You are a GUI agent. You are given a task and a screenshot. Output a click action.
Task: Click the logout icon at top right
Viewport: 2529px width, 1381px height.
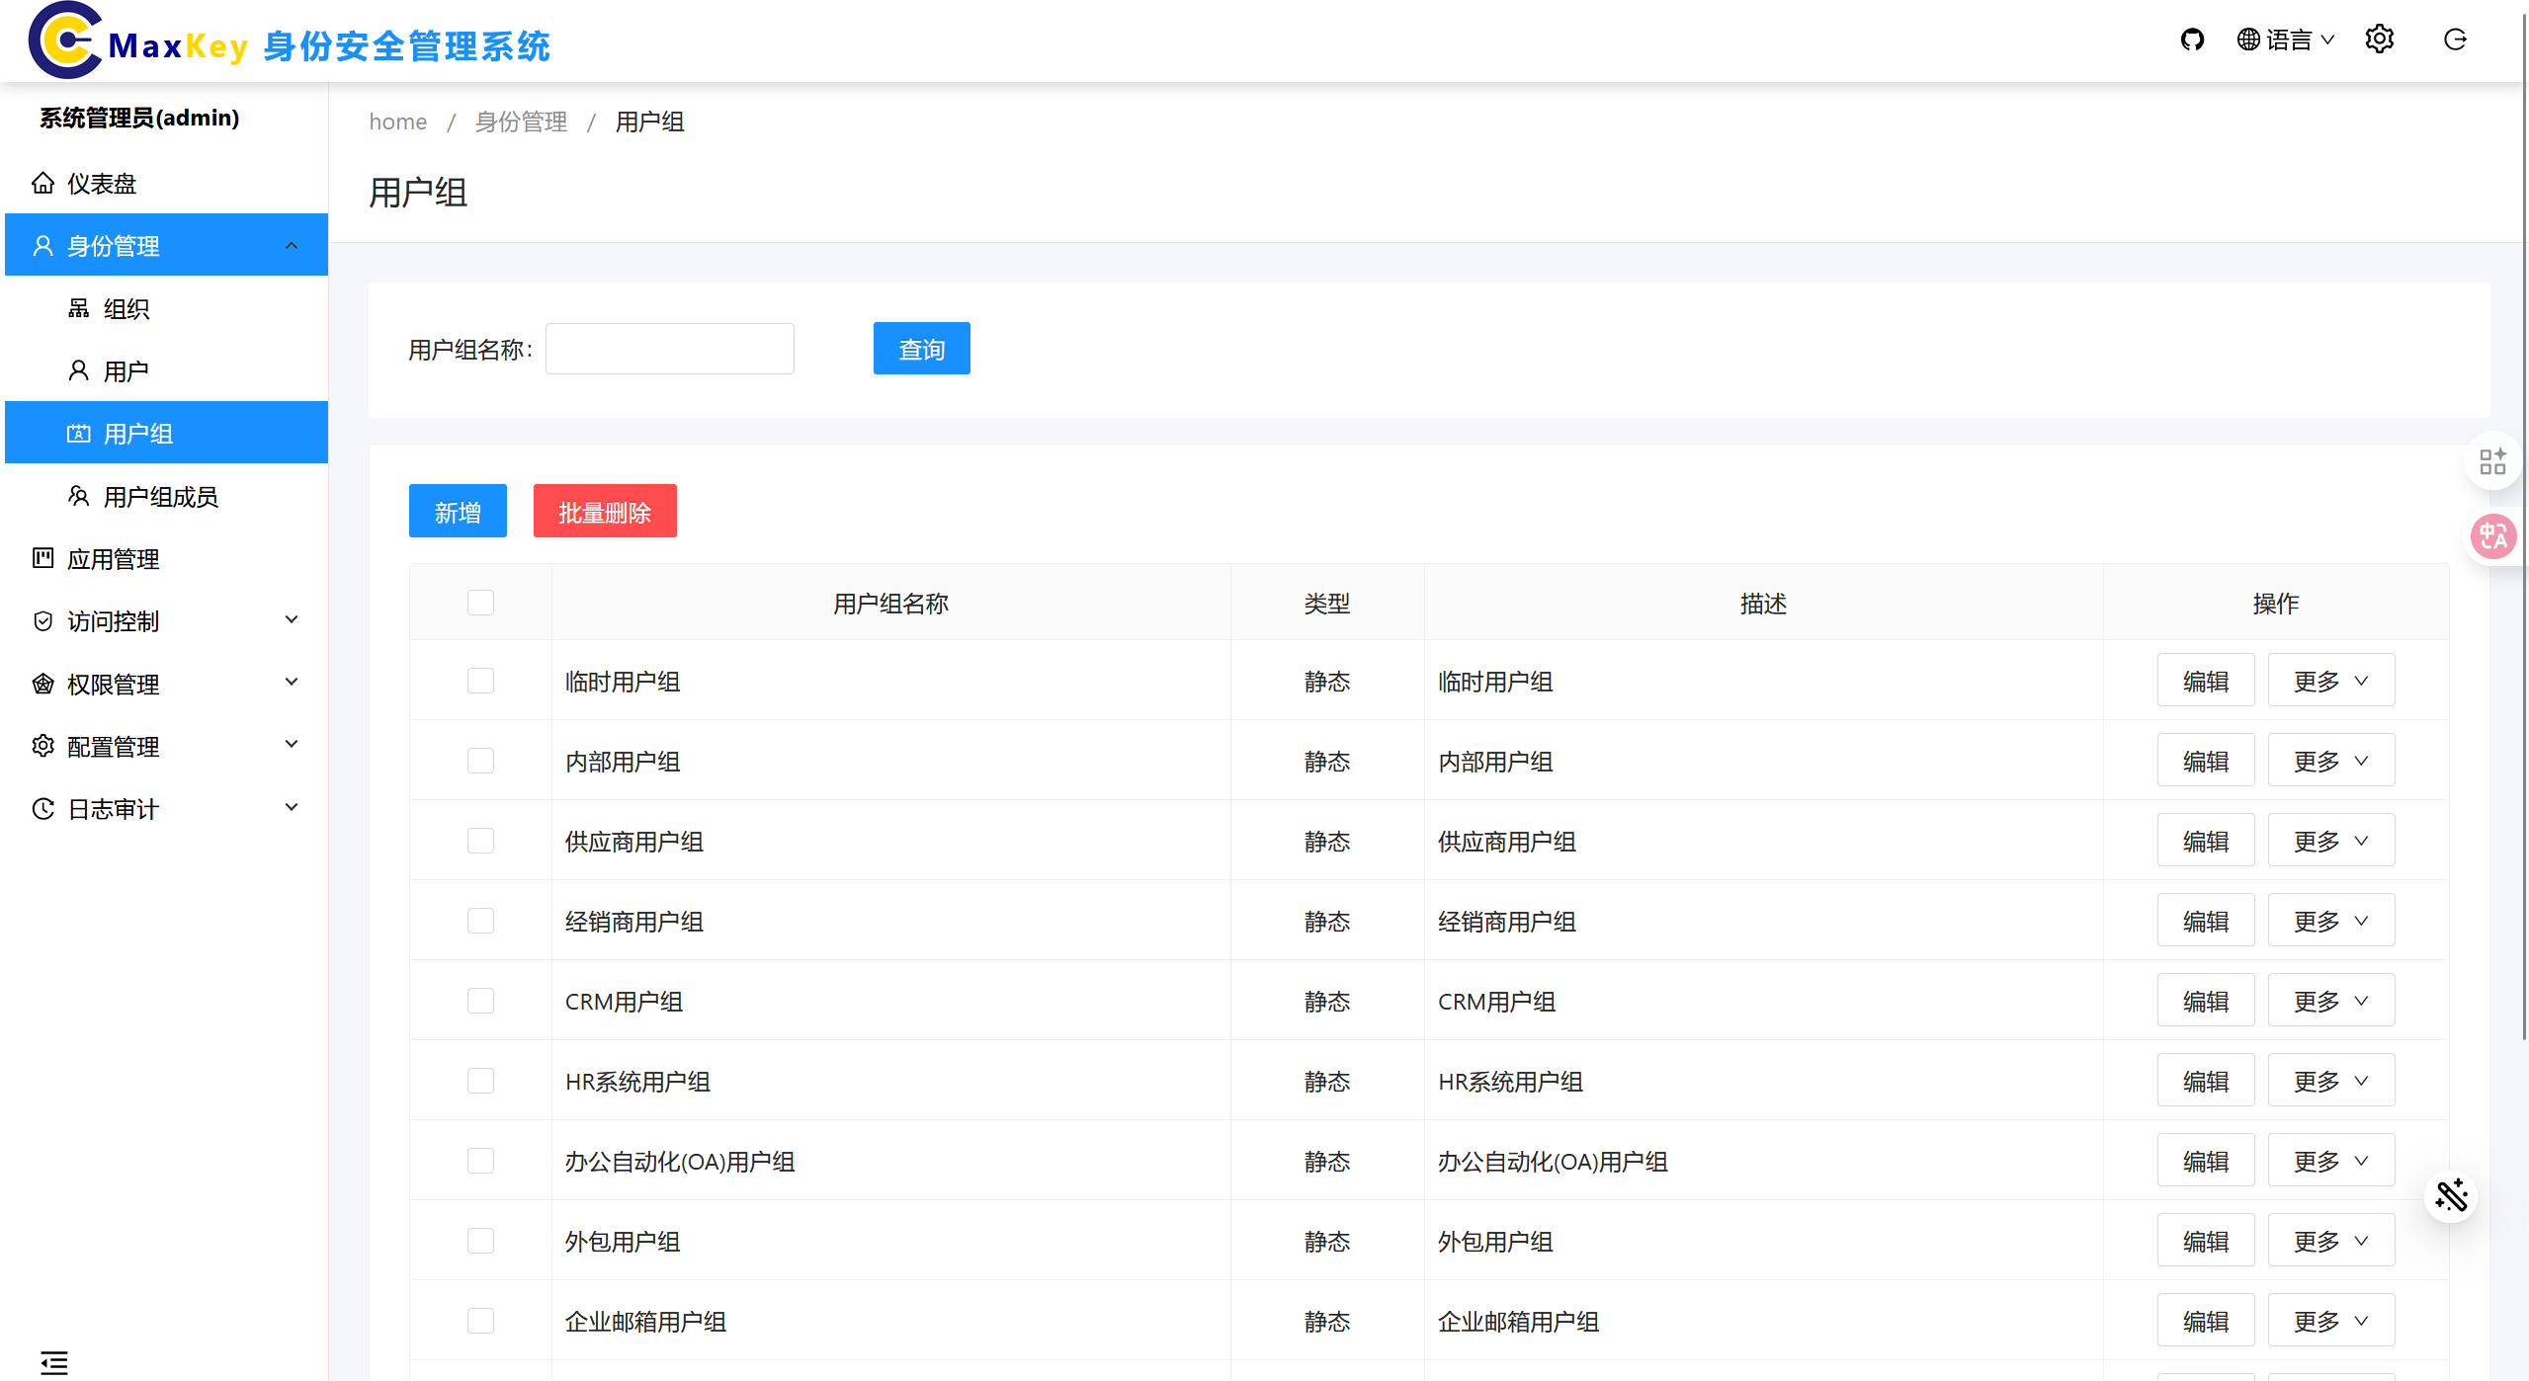(2455, 40)
